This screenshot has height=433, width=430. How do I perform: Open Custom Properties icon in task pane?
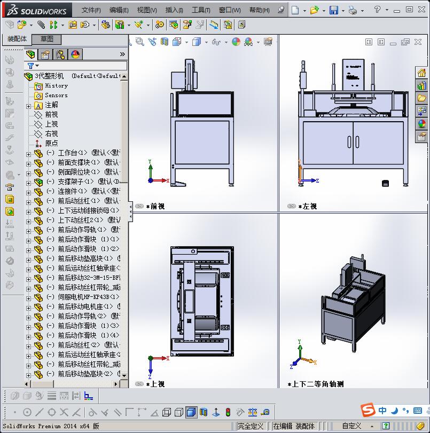click(x=421, y=137)
